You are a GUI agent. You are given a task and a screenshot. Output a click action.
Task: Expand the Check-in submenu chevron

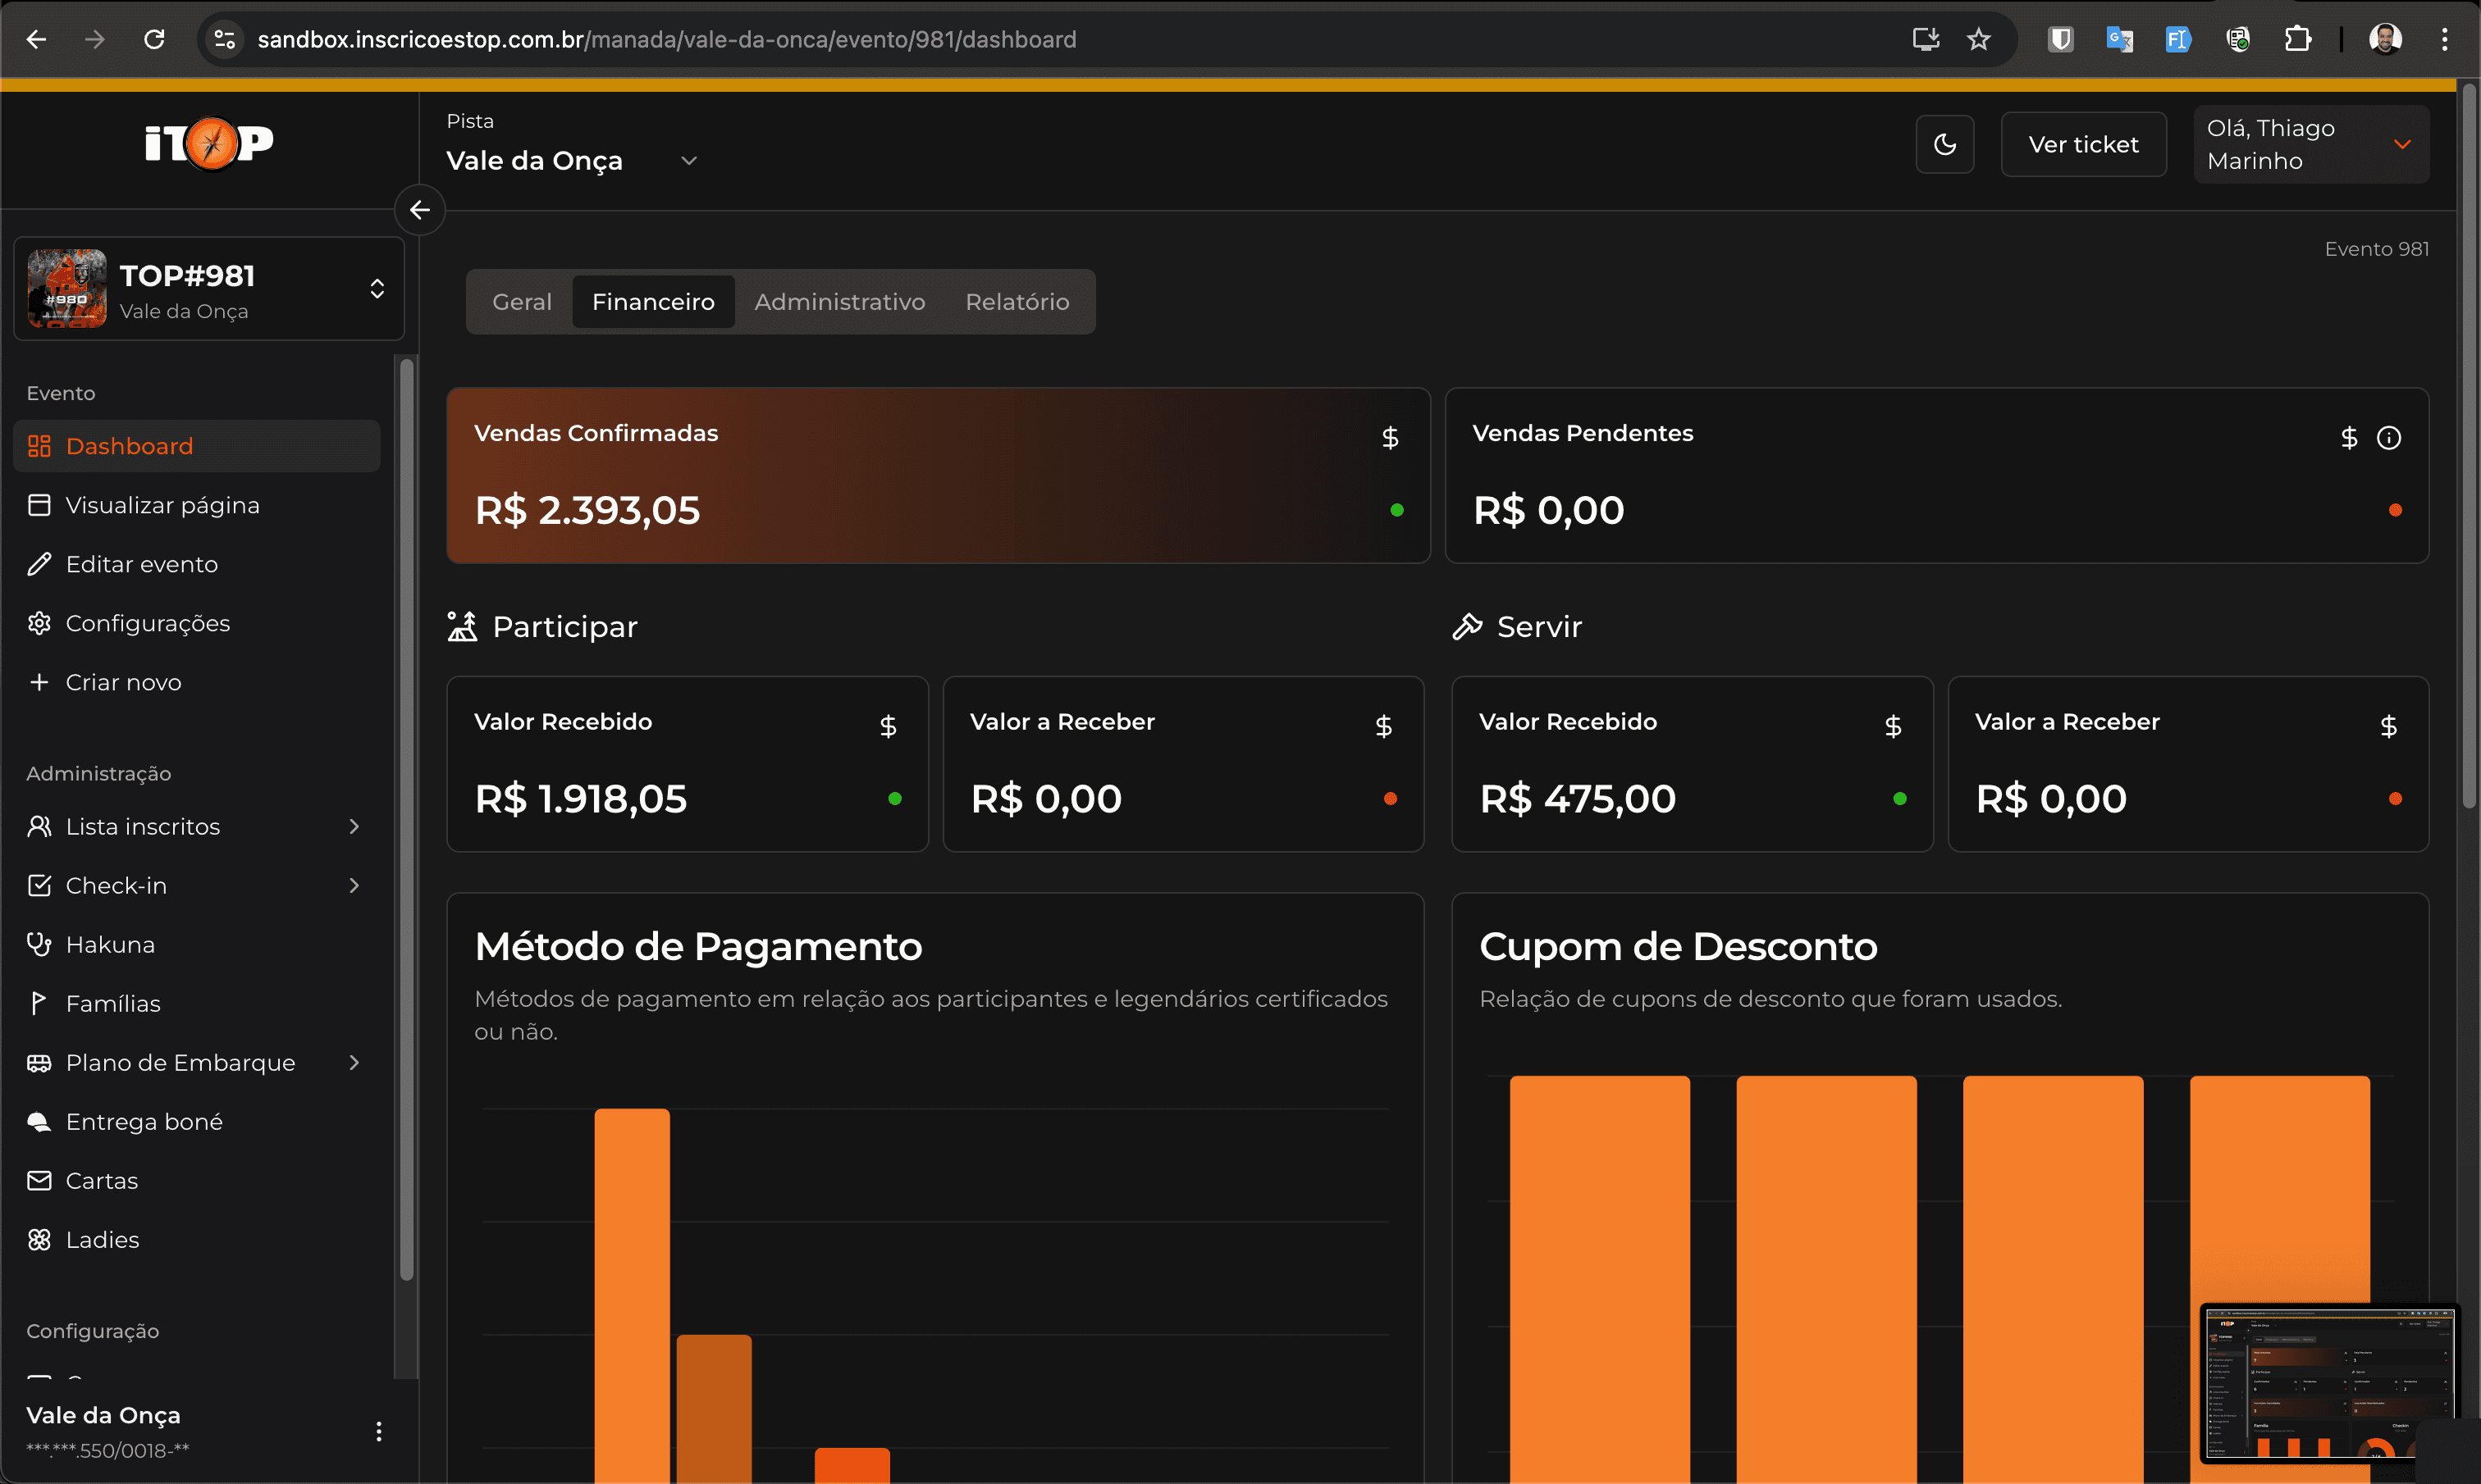[x=354, y=885]
